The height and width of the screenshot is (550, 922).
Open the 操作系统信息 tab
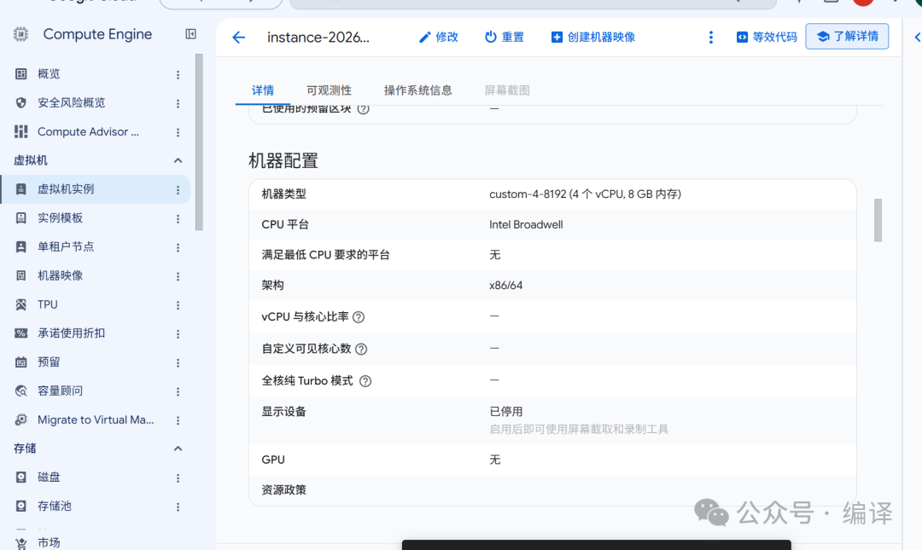(418, 90)
